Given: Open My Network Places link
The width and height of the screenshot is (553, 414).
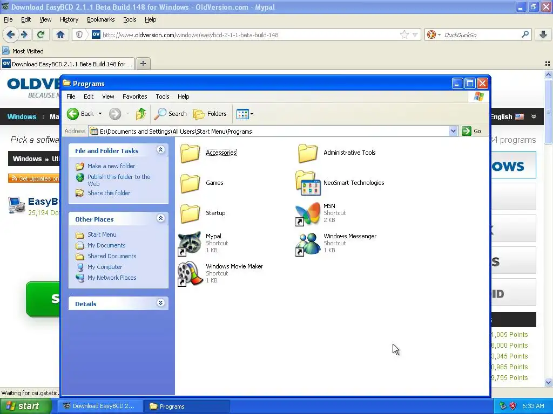Looking at the screenshot, I should (112, 278).
